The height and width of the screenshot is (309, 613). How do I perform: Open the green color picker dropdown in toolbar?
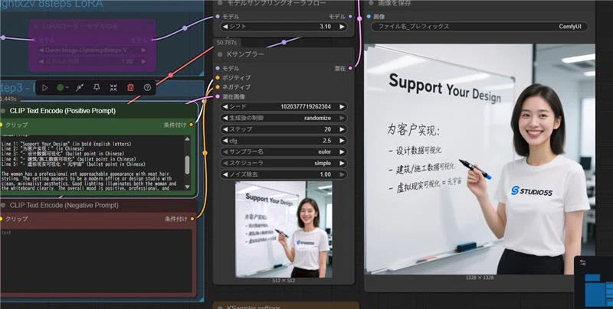click(x=62, y=88)
